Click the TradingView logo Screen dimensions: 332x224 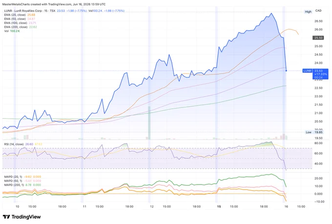point(21,217)
